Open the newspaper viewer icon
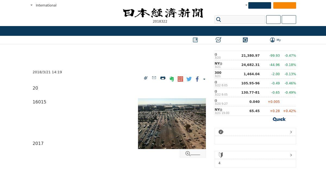Image resolution: width=326 pixels, height=171 pixels. pyautogui.click(x=195, y=40)
